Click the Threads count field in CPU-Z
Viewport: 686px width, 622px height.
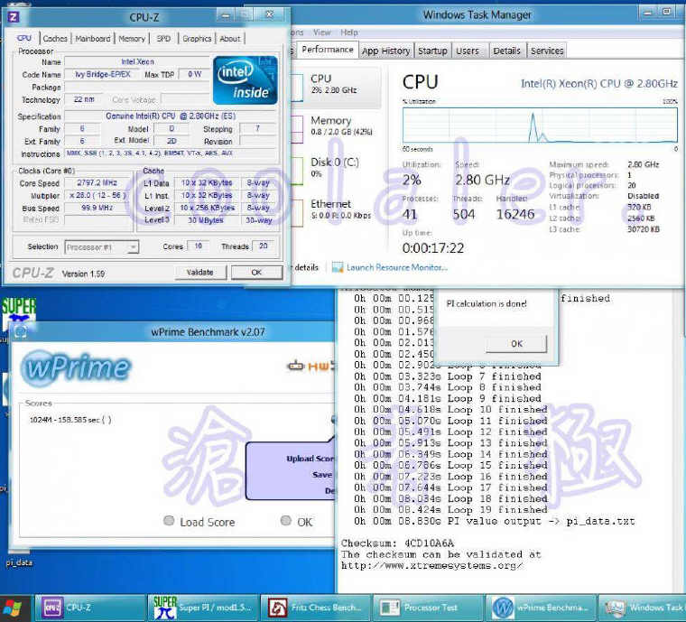(263, 246)
